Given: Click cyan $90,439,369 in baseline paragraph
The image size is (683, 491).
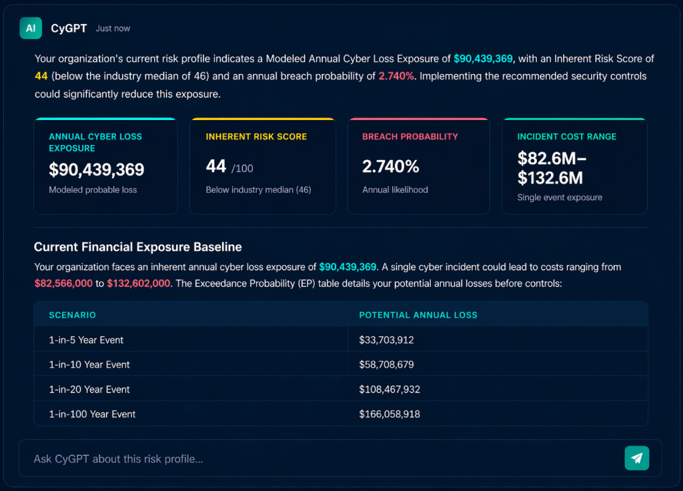Looking at the screenshot, I should coord(348,267).
